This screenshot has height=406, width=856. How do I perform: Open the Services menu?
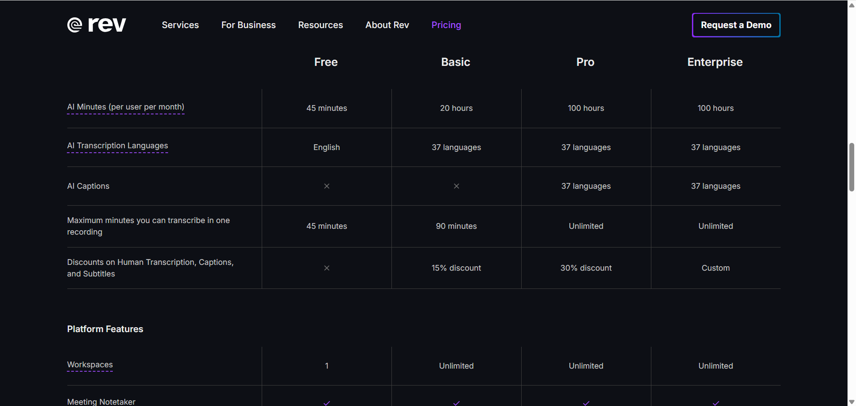[180, 25]
